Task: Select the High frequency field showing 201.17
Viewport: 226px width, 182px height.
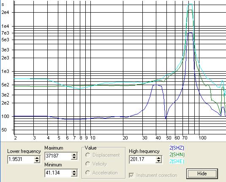Action: click(x=142, y=159)
